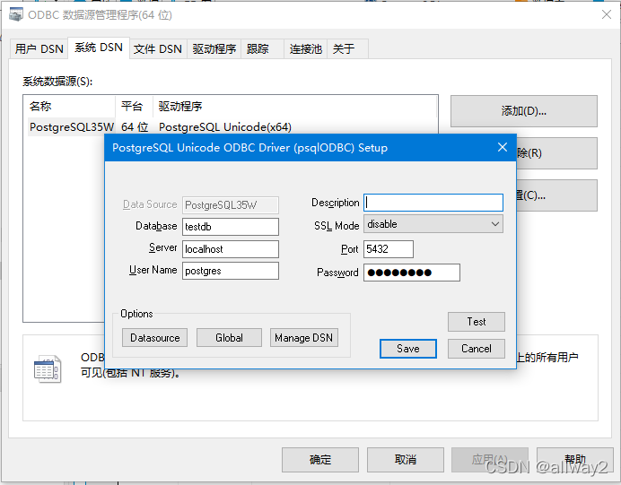Image resolution: width=621 pixels, height=485 pixels.
Task: Cancel the psqlODBC Setup dialog
Action: click(476, 349)
